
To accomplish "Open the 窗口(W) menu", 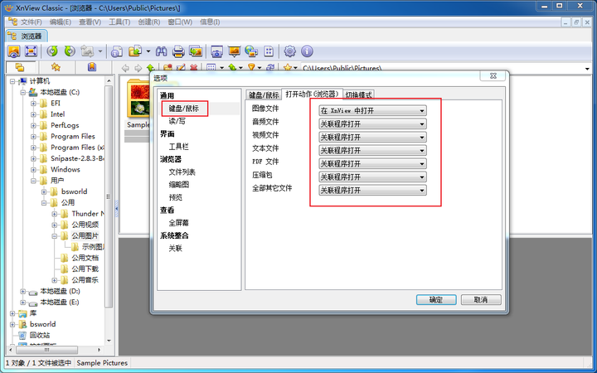I will 180,22.
